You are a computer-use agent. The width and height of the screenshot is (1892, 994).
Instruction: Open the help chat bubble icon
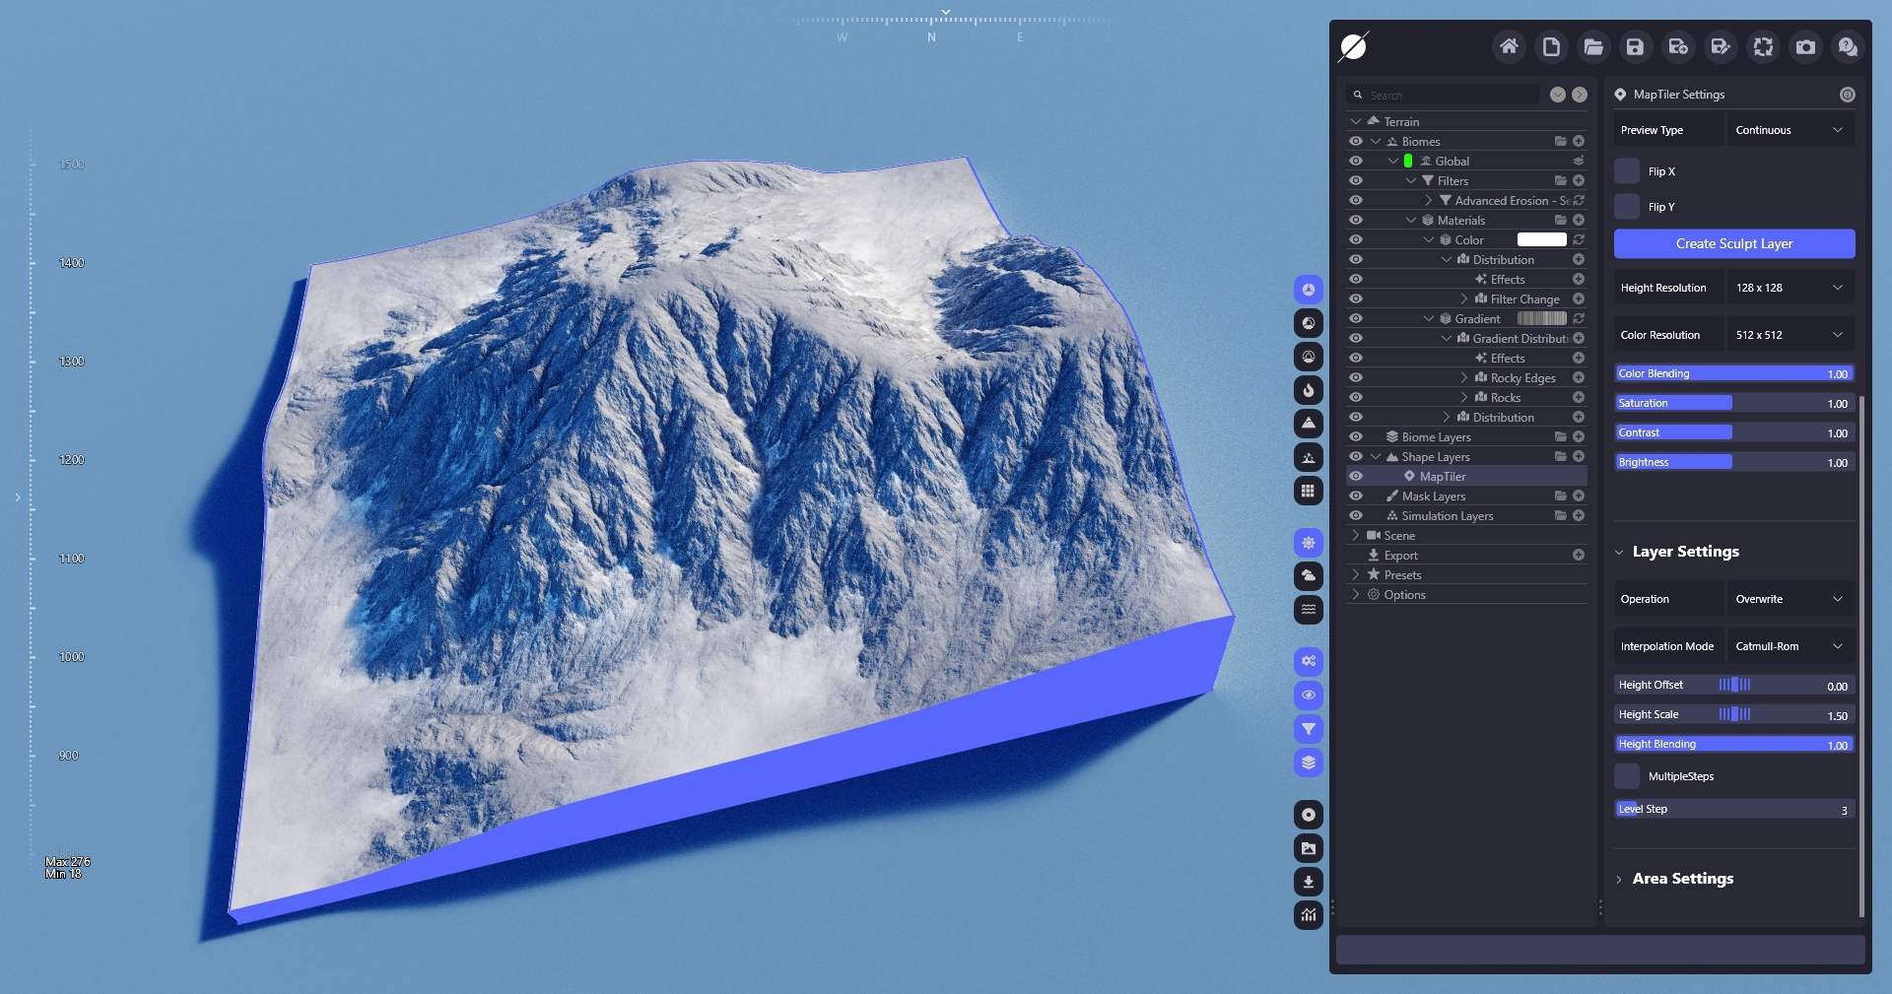pos(1848,46)
